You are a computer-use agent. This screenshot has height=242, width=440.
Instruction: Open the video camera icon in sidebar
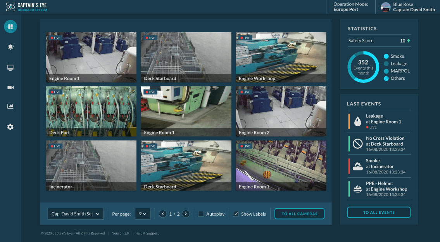click(10, 88)
